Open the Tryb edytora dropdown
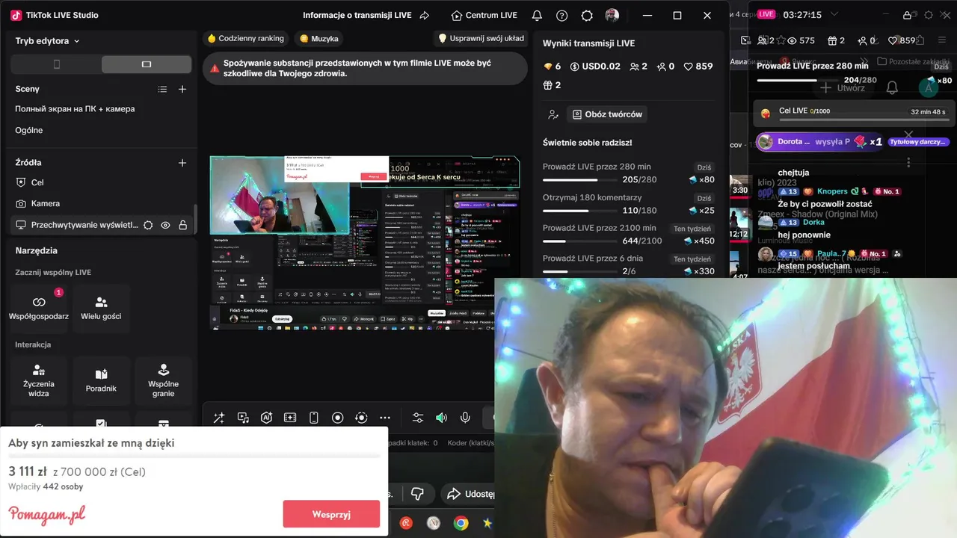The height and width of the screenshot is (538, 957). tap(48, 41)
